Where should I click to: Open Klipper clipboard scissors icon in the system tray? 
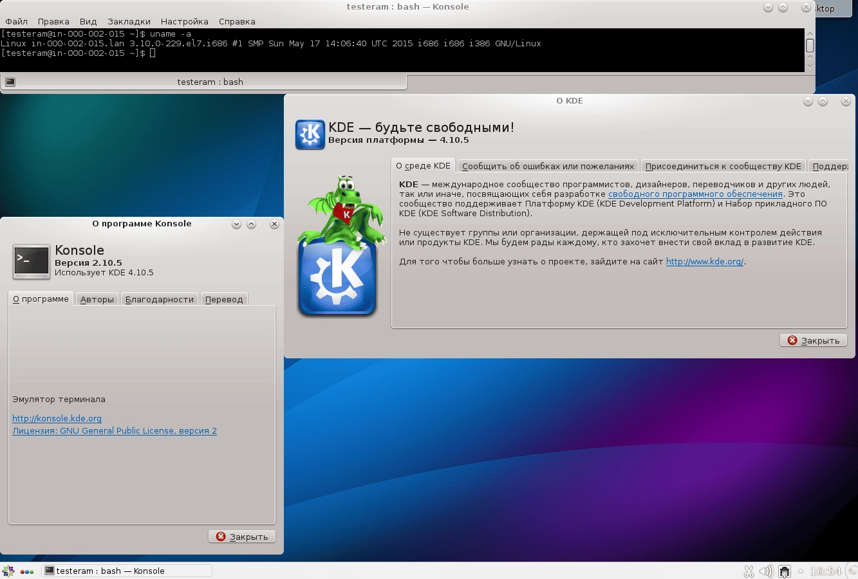tap(749, 571)
